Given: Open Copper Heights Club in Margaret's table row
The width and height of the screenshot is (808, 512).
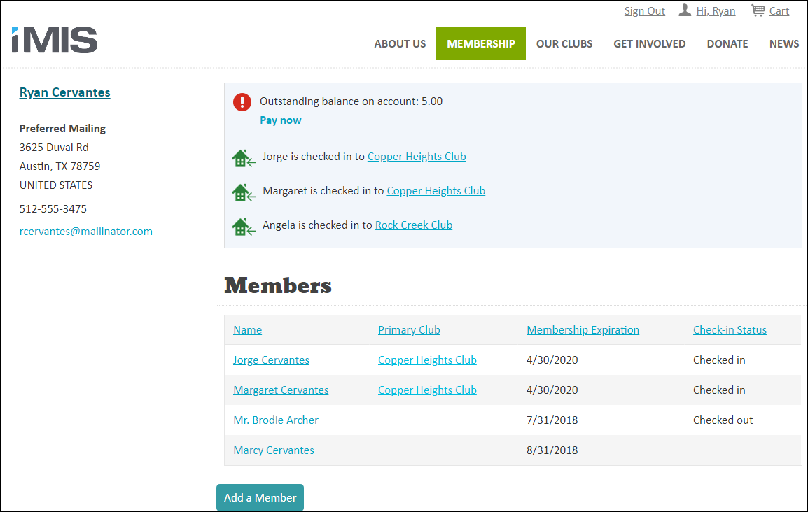Looking at the screenshot, I should click(x=427, y=390).
